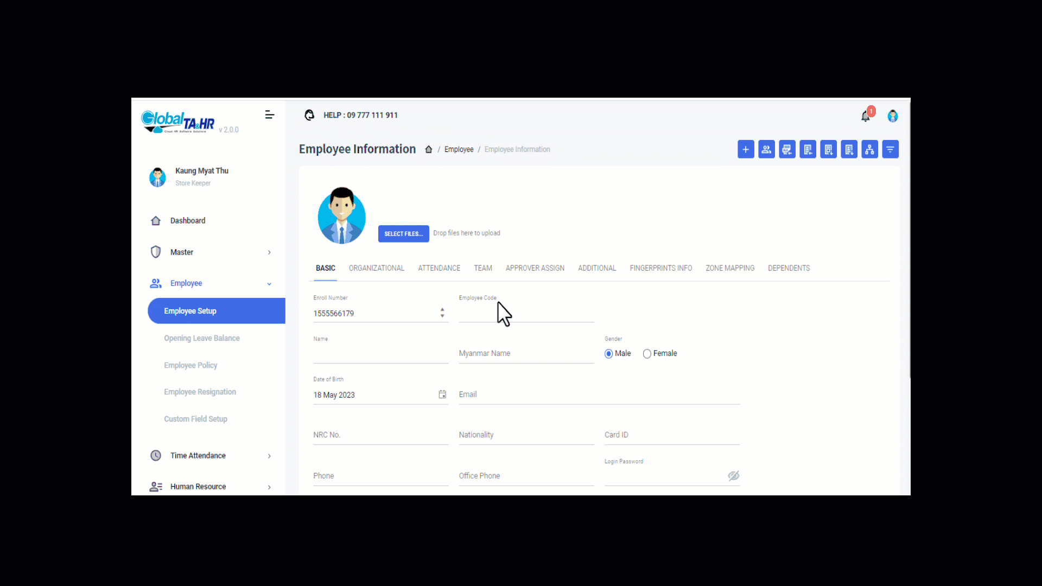Select the Male gender radio button
The image size is (1042, 586).
pos(609,354)
